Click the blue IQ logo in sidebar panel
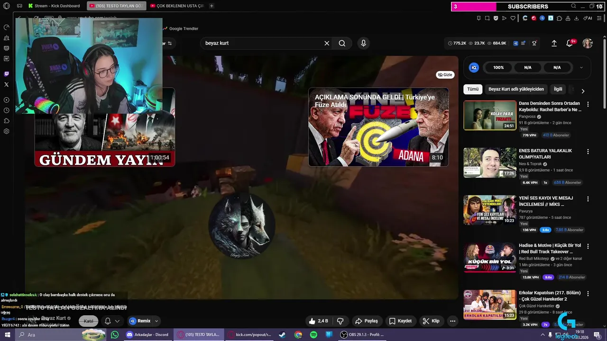 pyautogui.click(x=474, y=67)
